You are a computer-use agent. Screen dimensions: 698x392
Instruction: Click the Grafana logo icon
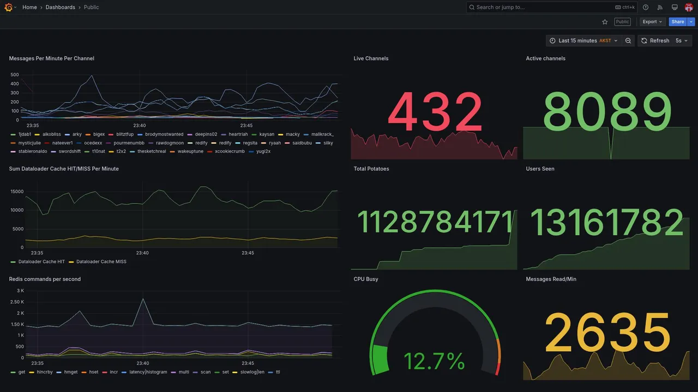[9, 7]
